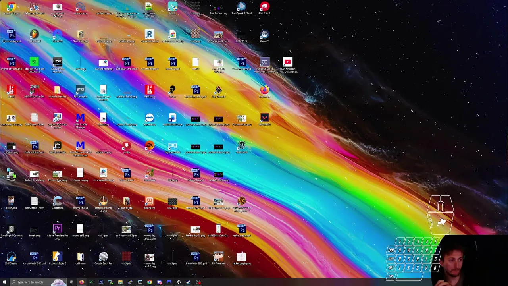Open the StreamElements SE.Live icon
Image resolution: width=508 pixels, height=286 pixels.
(103, 201)
